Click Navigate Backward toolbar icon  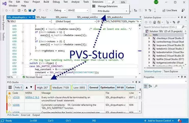(6, 10)
